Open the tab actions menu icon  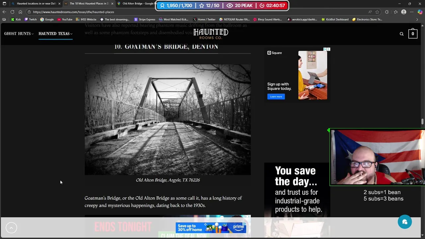click(x=4, y=4)
